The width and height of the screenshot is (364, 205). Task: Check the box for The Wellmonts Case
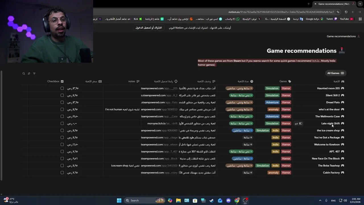pyautogui.click(x=62, y=116)
